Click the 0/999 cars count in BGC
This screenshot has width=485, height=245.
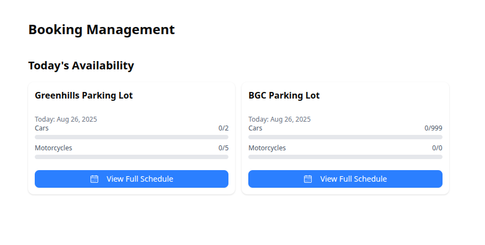[x=433, y=128]
